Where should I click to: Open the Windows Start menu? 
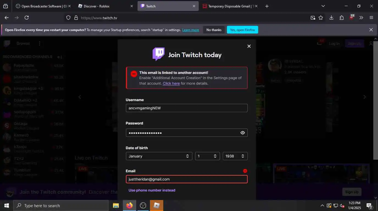tap(6, 206)
